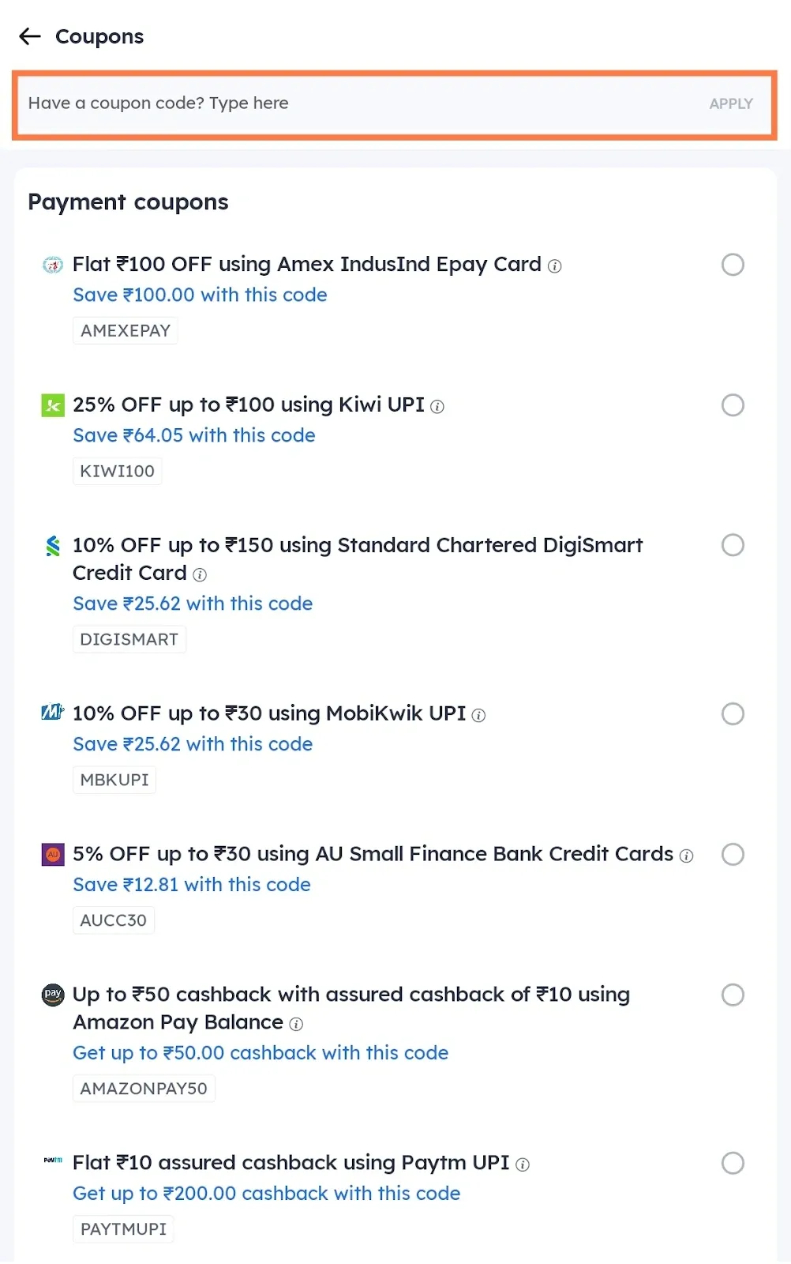Click the Save ₹64.05 with this code link
This screenshot has width=791, height=1264.
click(x=193, y=435)
